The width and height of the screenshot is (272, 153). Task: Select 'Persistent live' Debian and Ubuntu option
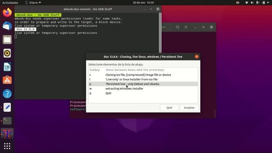click(143, 84)
